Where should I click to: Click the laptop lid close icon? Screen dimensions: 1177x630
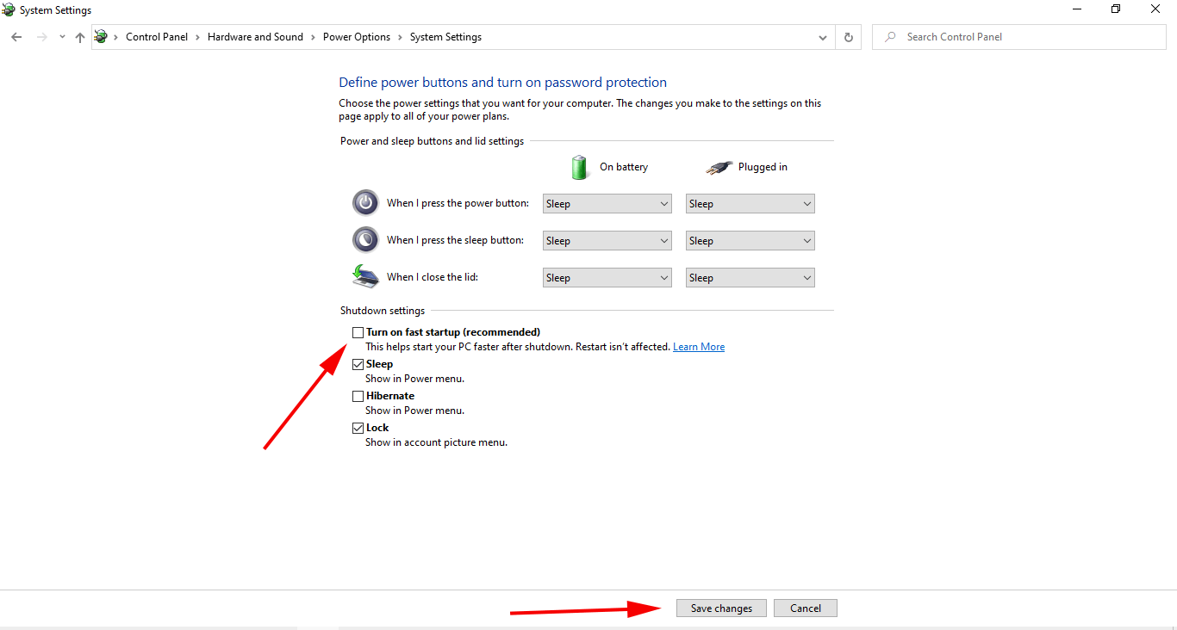(365, 275)
